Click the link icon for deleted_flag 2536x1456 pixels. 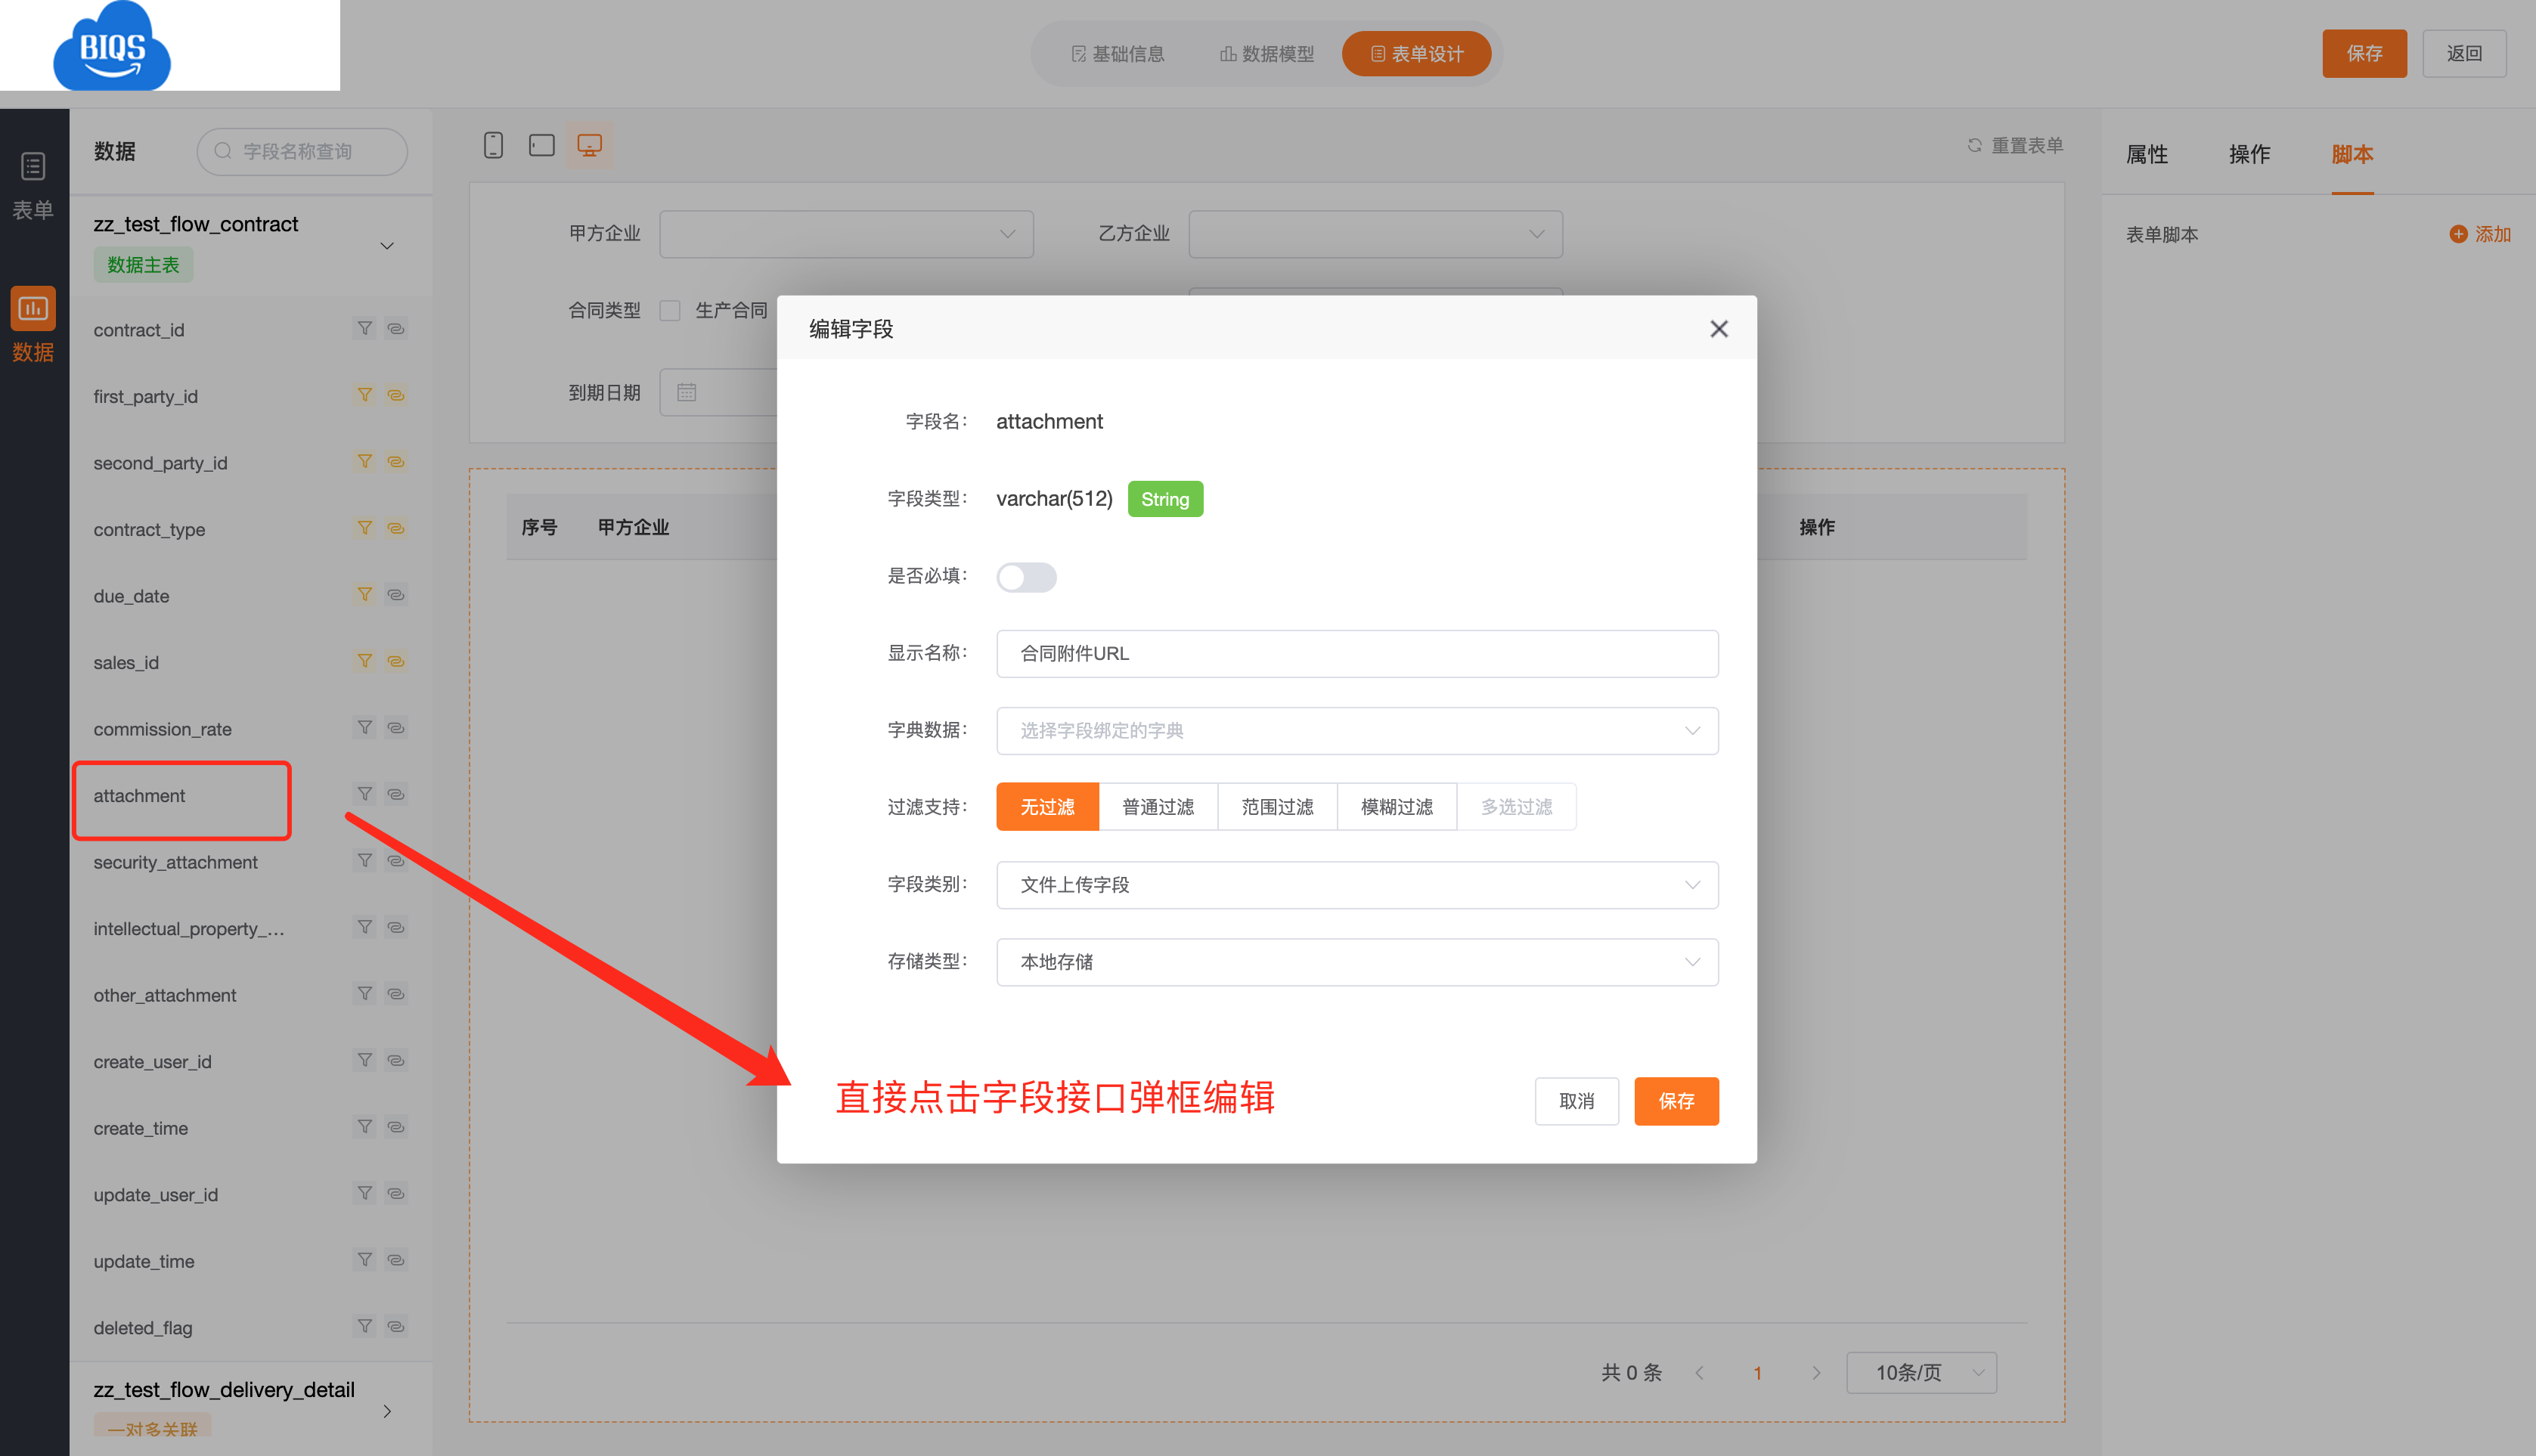[396, 1326]
